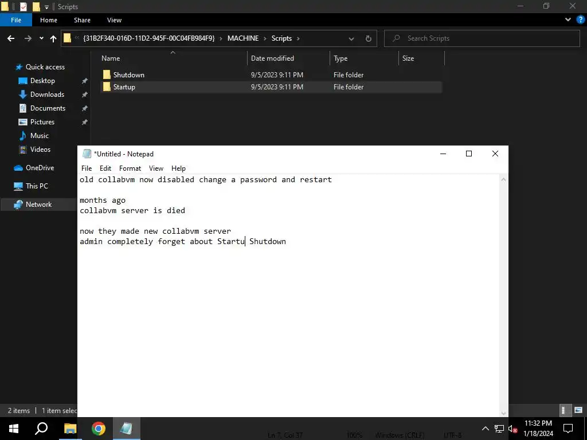
Task: Expand the chevron after MACHINE breadcrumb
Action: pyautogui.click(x=265, y=38)
